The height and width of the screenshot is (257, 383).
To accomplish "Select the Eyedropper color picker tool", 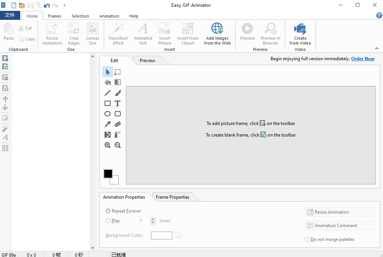I will coord(108,124).
